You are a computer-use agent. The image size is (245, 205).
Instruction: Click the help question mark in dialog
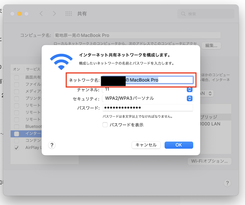coord(52,145)
